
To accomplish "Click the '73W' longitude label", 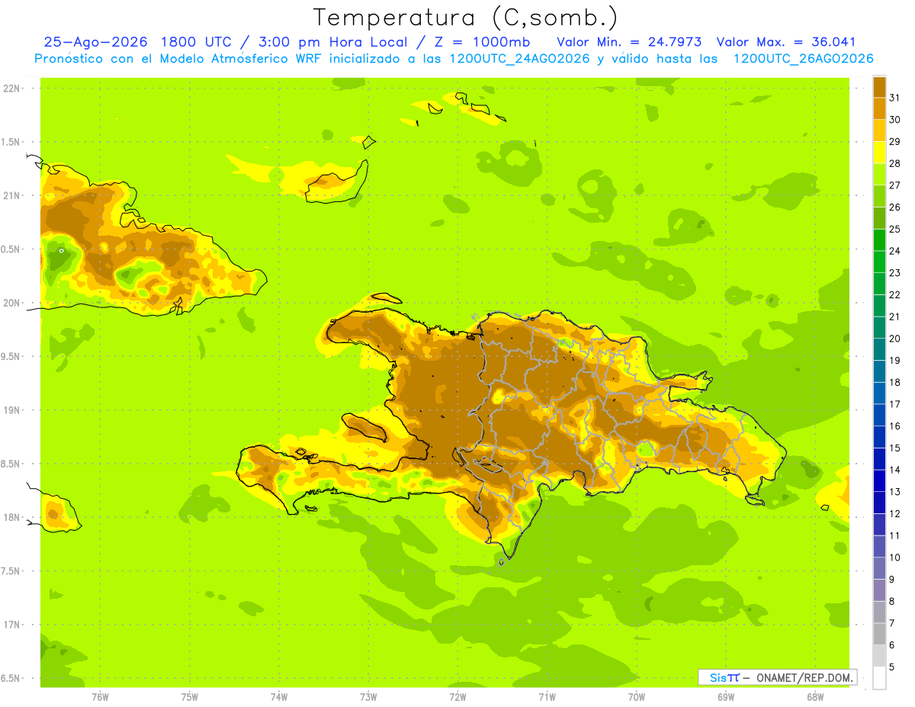I will 368,696.
